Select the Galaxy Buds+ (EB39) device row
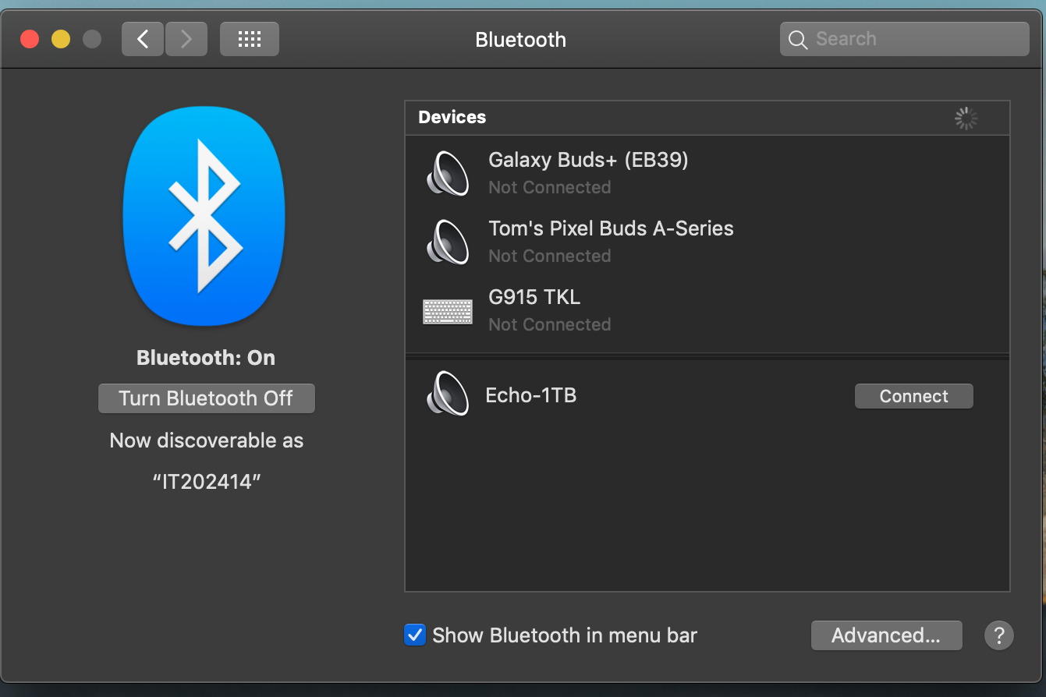Screen dimensions: 1046x697 click(707, 173)
